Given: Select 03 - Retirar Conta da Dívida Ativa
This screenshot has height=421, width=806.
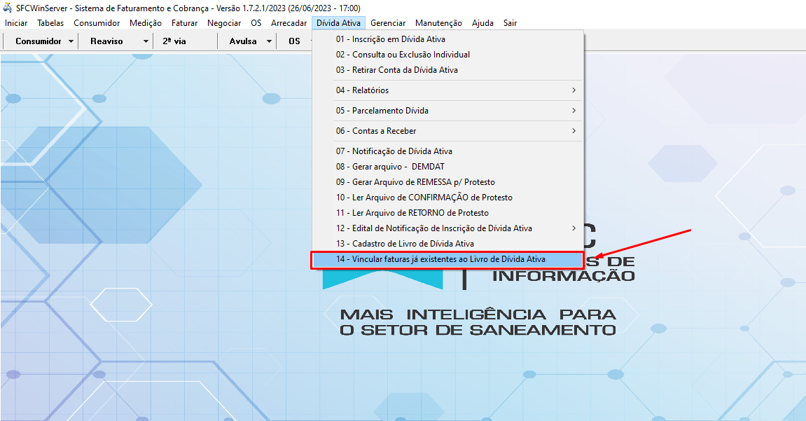Looking at the screenshot, I should coord(396,70).
